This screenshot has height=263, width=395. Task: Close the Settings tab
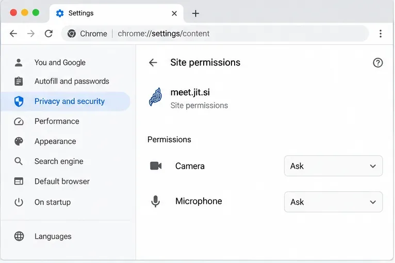coord(174,13)
